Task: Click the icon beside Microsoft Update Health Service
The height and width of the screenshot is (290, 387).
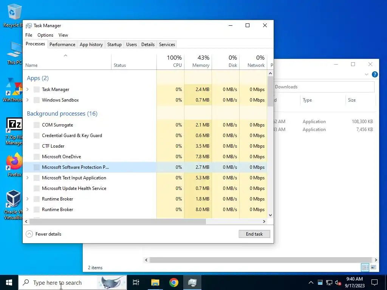Action: 37,188
